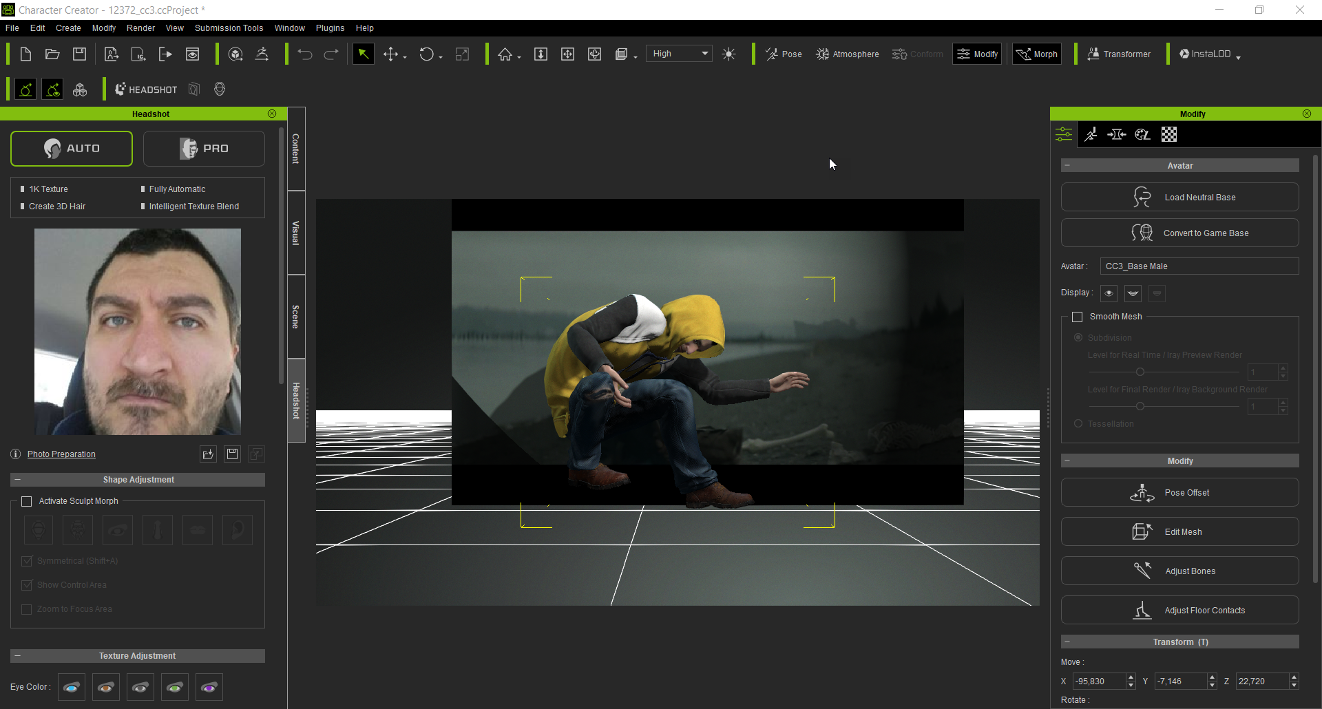Click the Home camera view icon
This screenshot has height=709, width=1322.
pyautogui.click(x=505, y=54)
